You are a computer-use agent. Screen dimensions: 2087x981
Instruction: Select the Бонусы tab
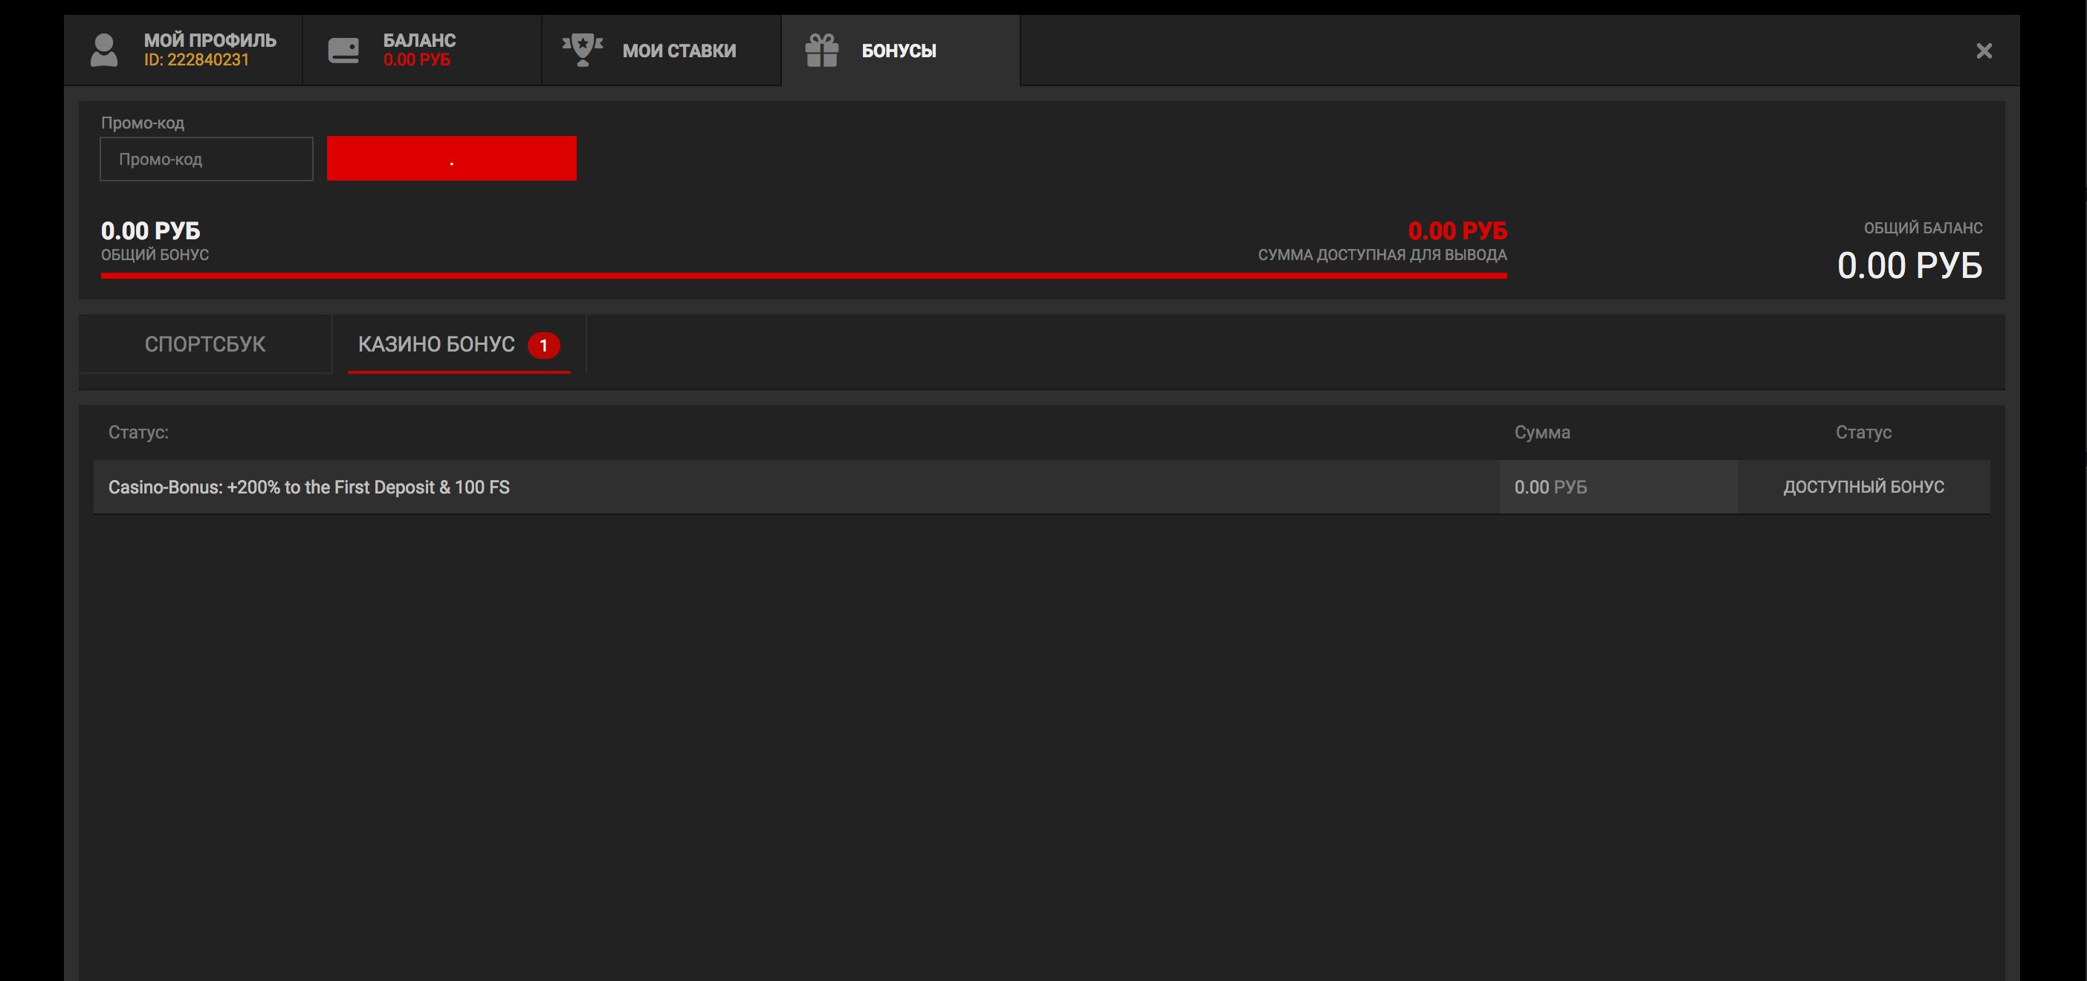899,51
